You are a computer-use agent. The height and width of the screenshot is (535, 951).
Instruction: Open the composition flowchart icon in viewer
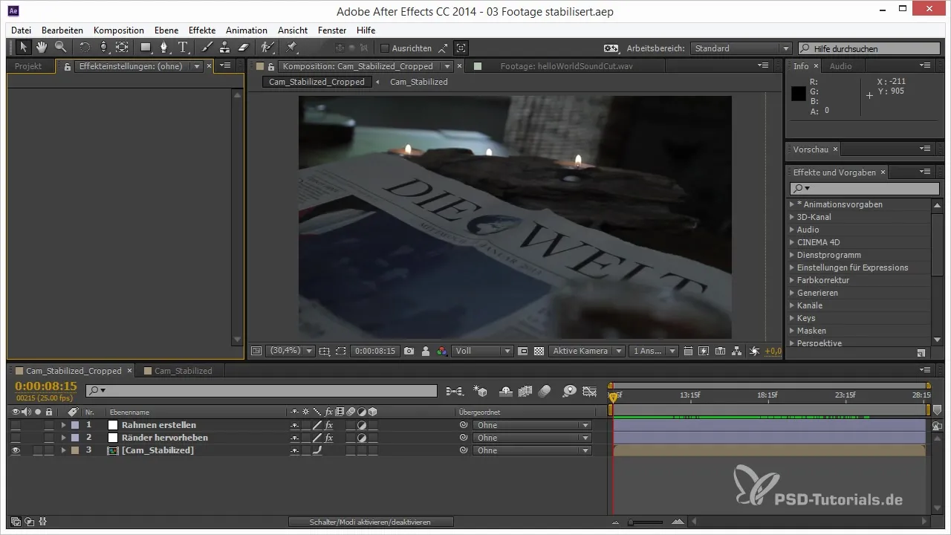(736, 351)
